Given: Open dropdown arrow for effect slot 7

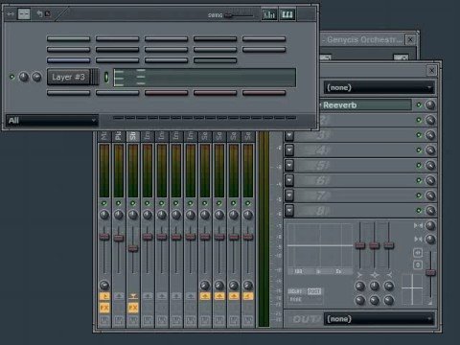Looking at the screenshot, I should (x=289, y=195).
